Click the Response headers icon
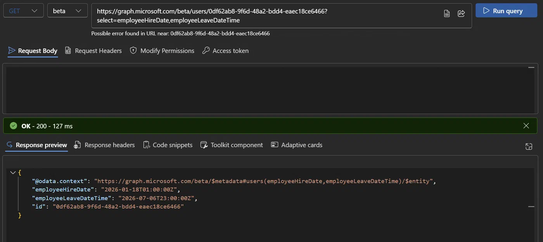The width and height of the screenshot is (543, 242). [x=78, y=145]
